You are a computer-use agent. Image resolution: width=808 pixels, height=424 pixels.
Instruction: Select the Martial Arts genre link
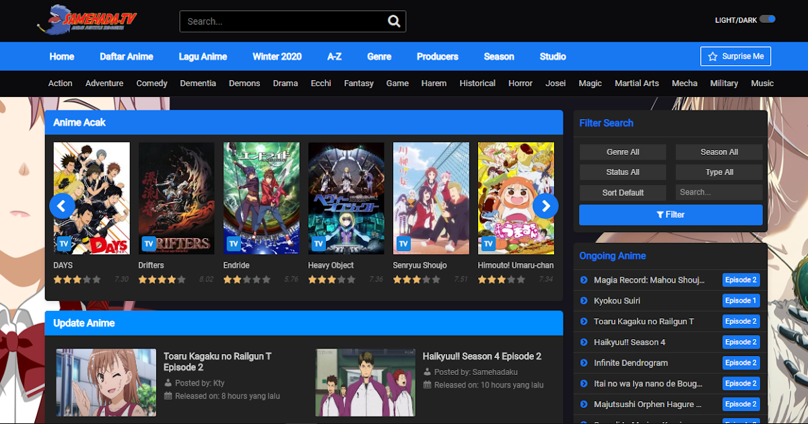pos(637,83)
